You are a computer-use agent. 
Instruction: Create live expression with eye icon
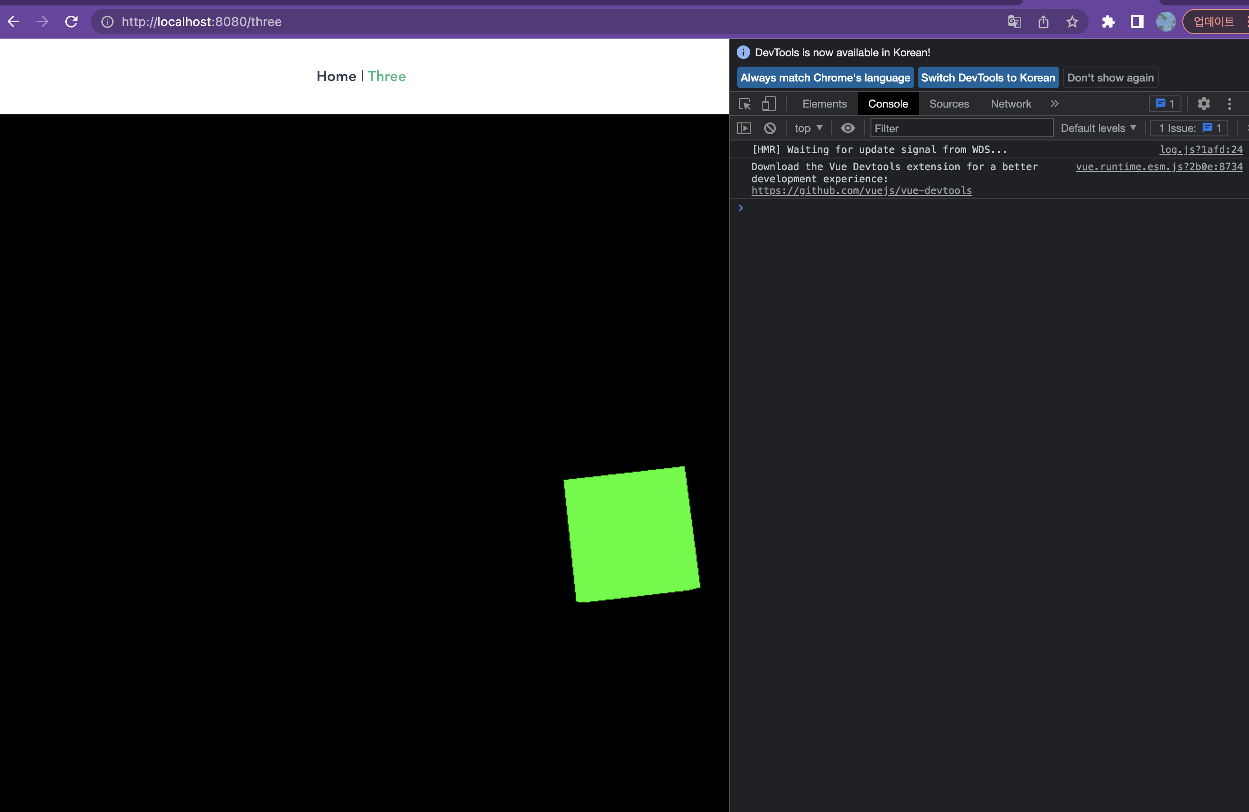(848, 128)
